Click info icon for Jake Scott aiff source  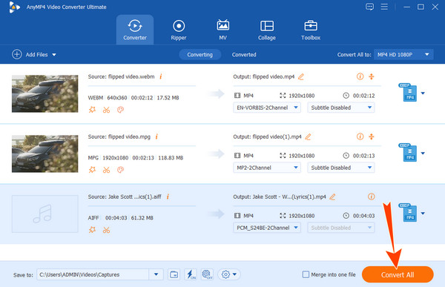pyautogui.click(x=168, y=197)
